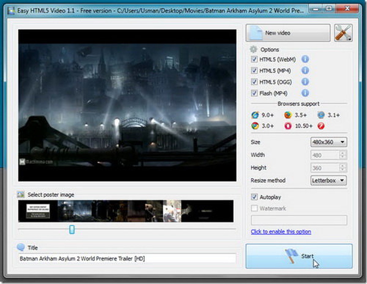Click info icon beside Flash (MP4)
This screenshot has width=367, height=284.
click(305, 93)
